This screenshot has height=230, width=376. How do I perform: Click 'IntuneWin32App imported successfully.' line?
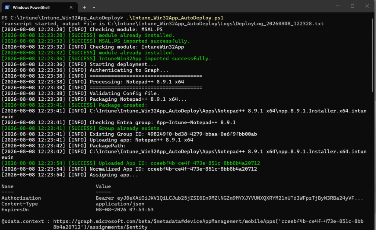pos(106,59)
